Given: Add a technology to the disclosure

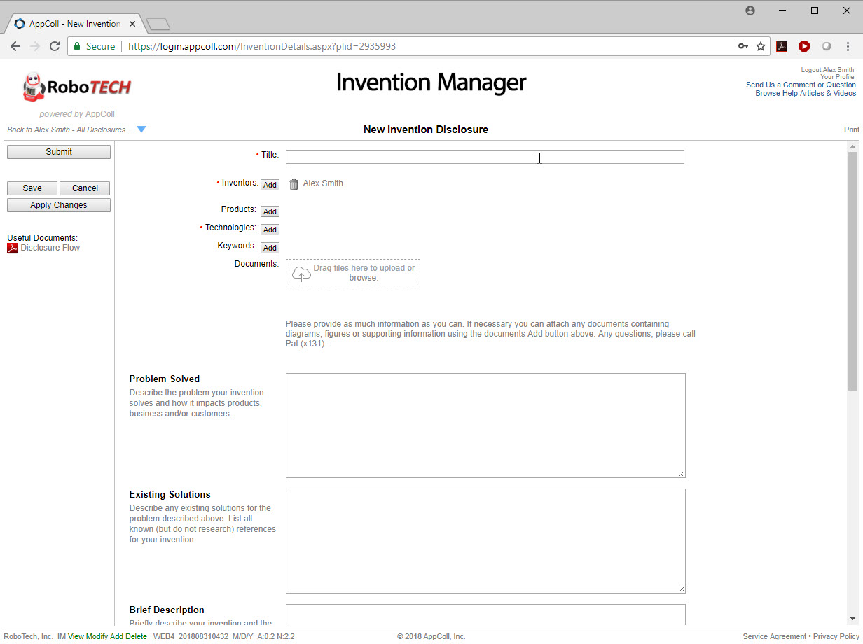Looking at the screenshot, I should click(x=270, y=230).
